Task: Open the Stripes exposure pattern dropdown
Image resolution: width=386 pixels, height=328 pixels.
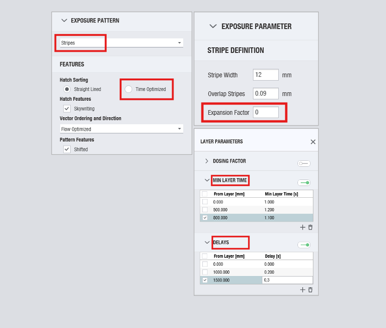Action: click(x=121, y=43)
